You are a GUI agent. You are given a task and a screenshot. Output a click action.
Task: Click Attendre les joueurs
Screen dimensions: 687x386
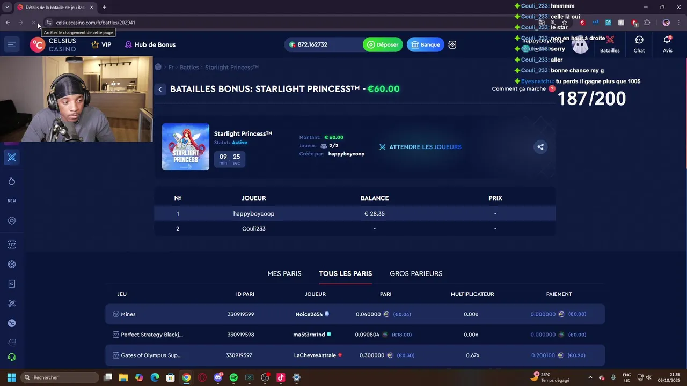[x=420, y=147]
